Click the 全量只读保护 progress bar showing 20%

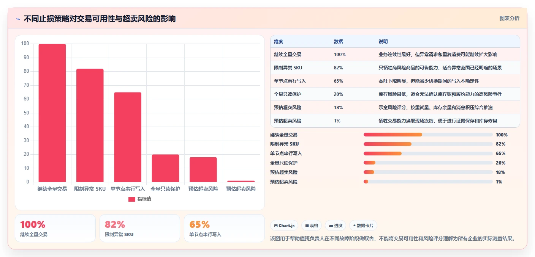pyautogui.click(x=428, y=163)
